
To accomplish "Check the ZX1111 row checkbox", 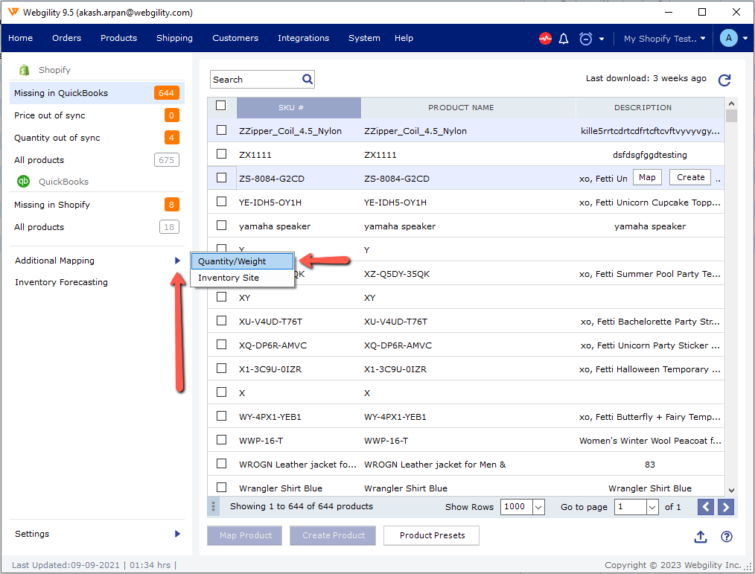I will click(x=221, y=153).
